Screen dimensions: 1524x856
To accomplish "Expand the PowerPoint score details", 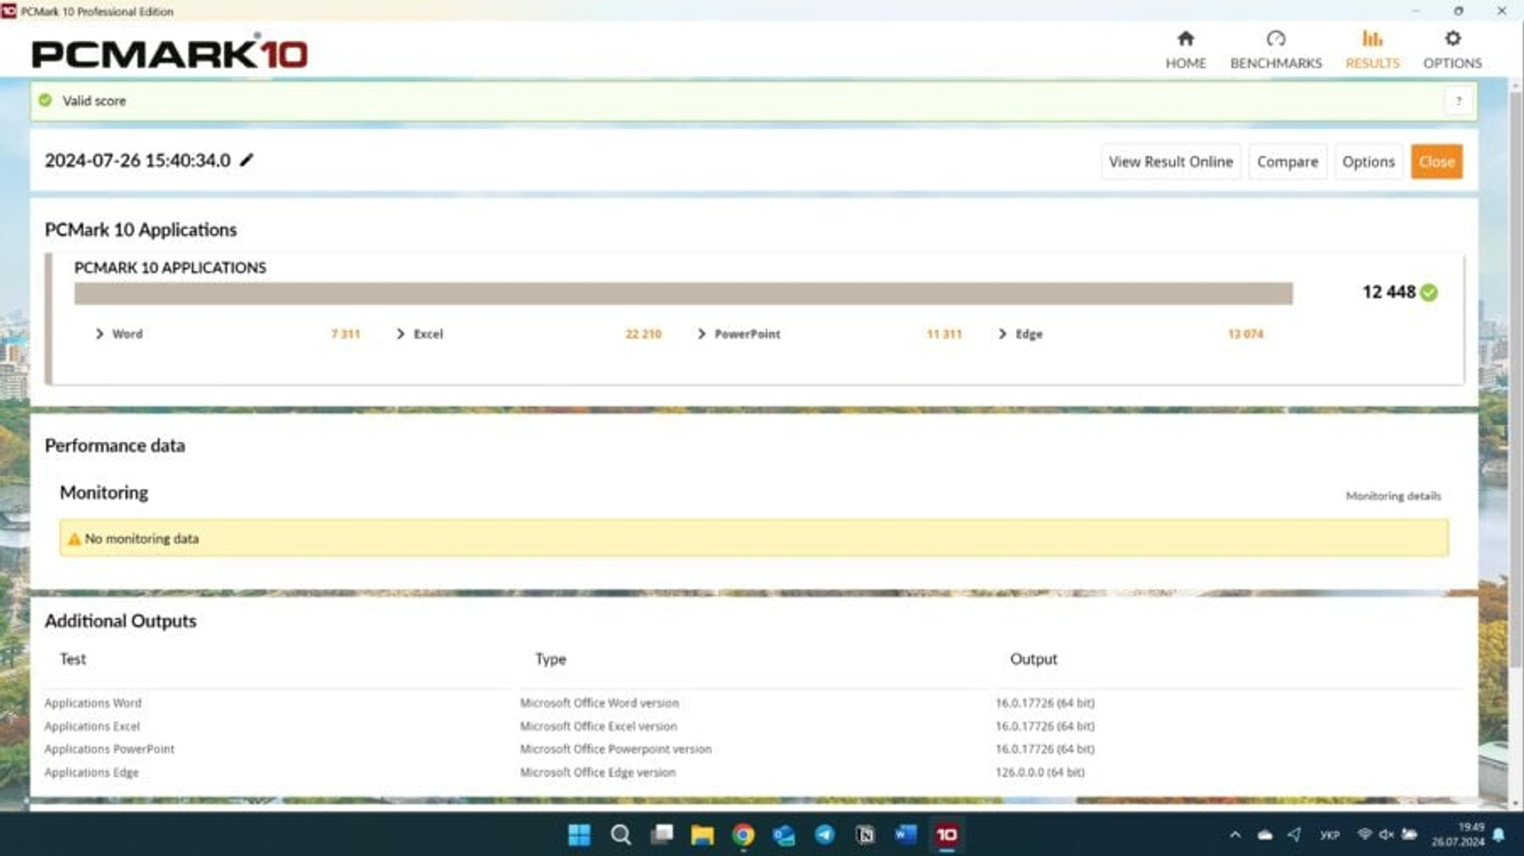I will click(x=701, y=334).
